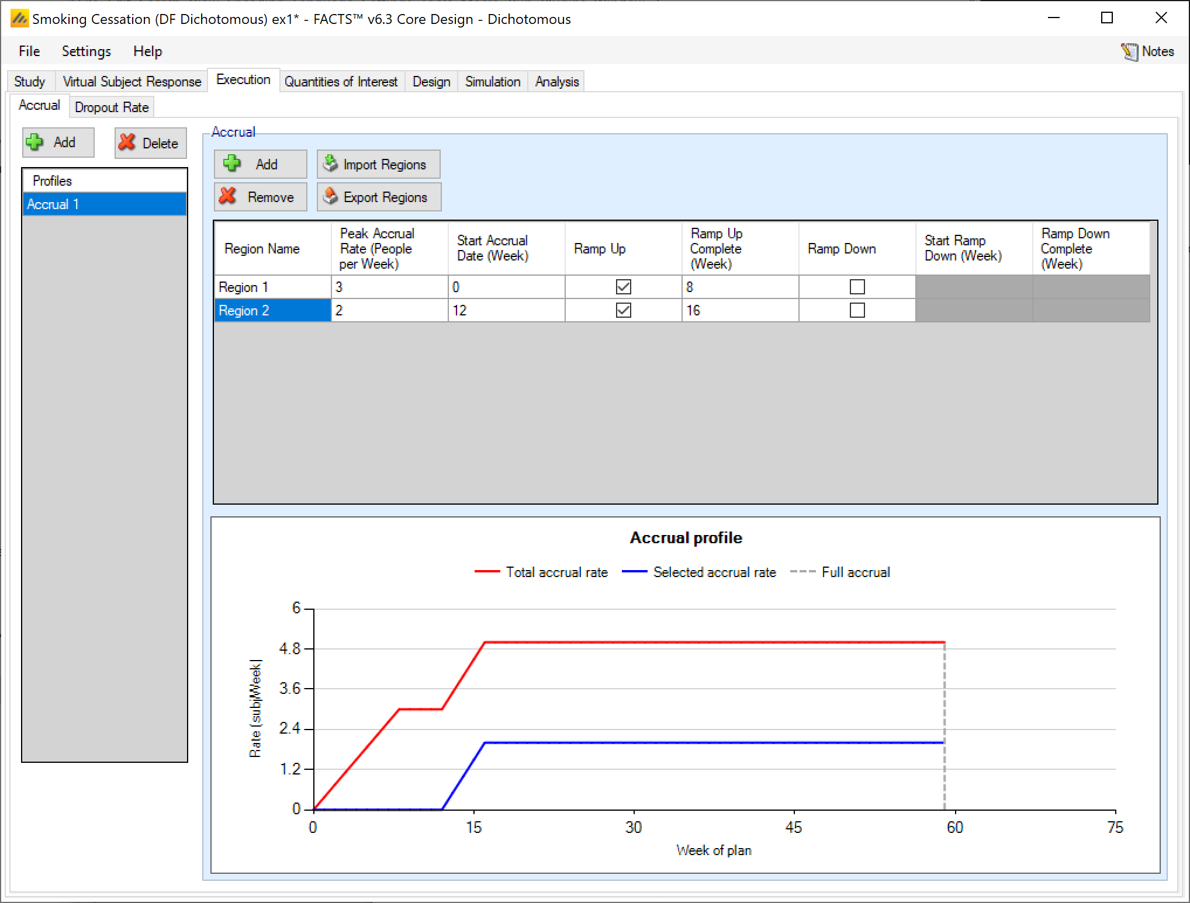This screenshot has width=1190, height=903.
Task: Uncheck Ramp Up for Region 2
Action: tap(623, 310)
